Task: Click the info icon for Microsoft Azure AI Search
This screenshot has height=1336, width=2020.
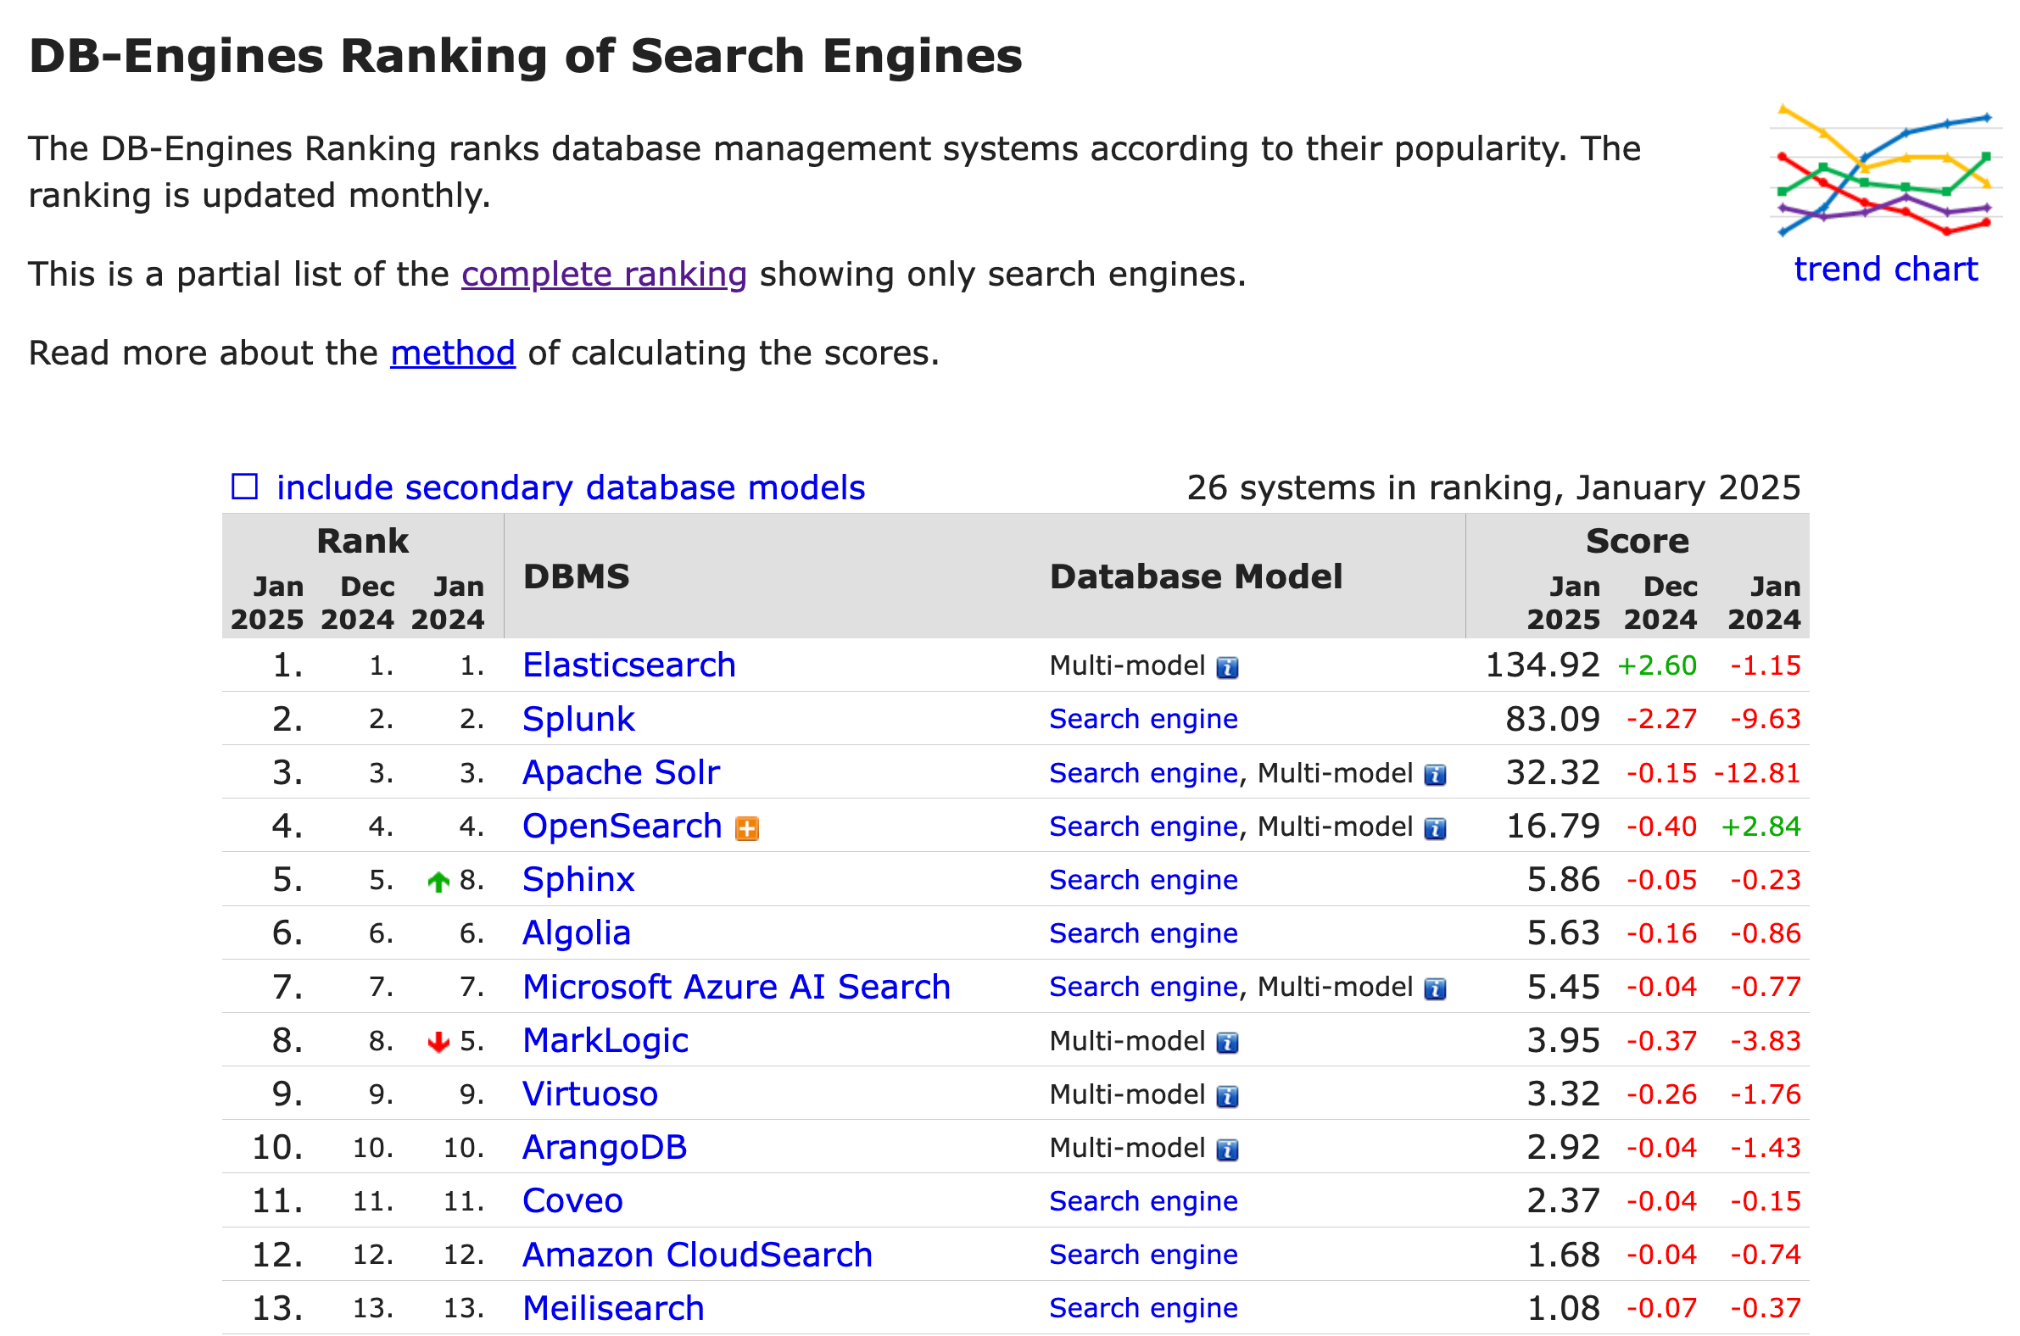Action: pos(1435,988)
